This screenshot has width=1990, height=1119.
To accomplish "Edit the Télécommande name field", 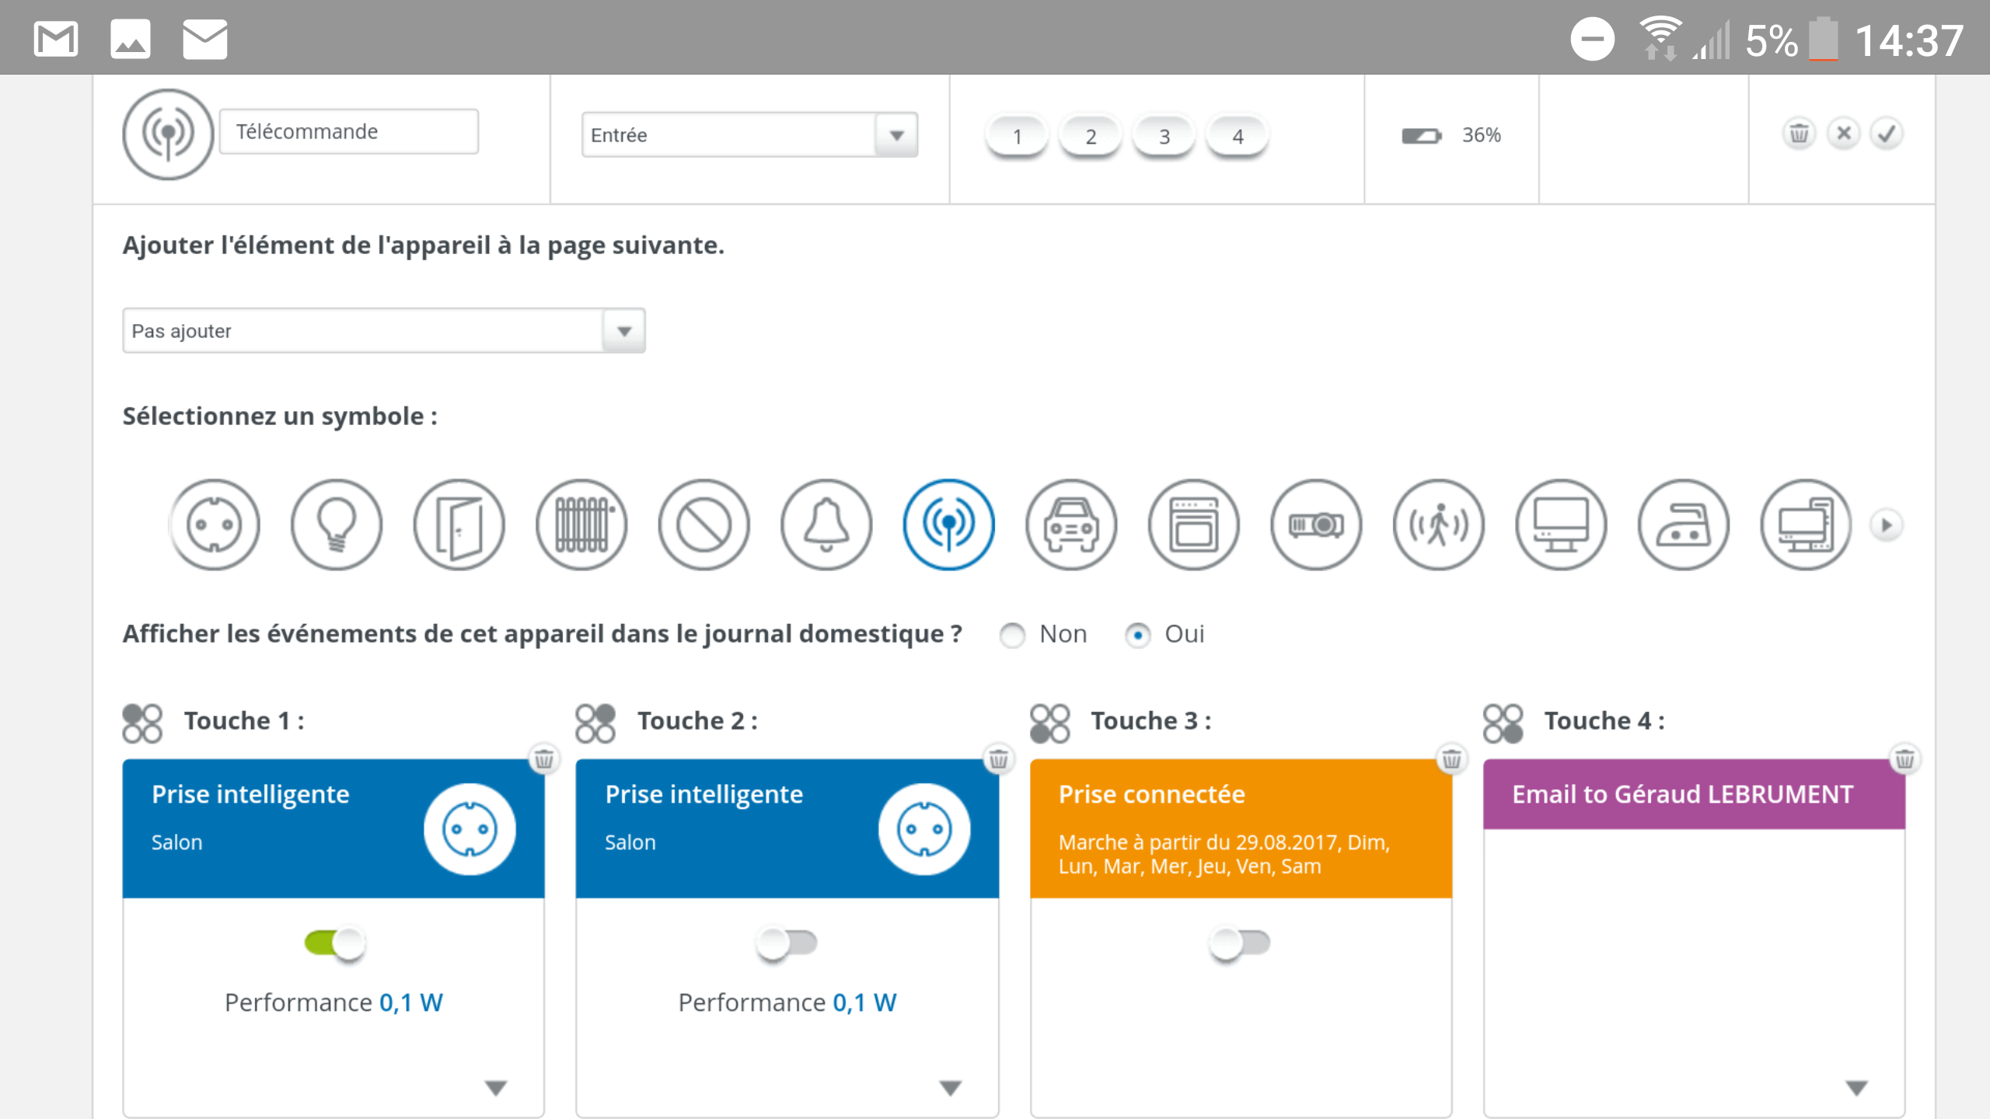I will [349, 131].
